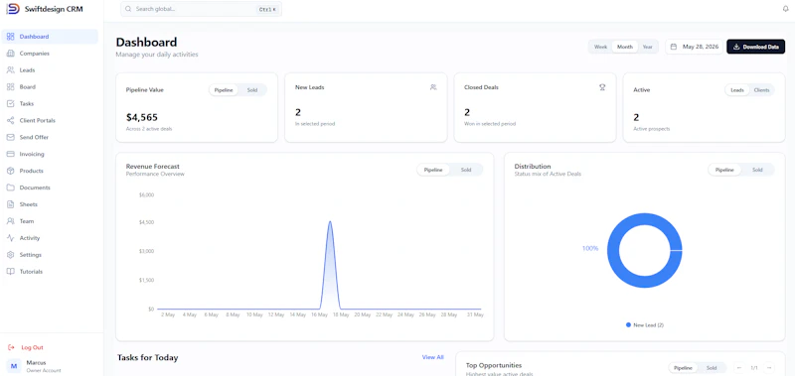
Task: Click the New Leads card people icon
Action: (x=433, y=87)
